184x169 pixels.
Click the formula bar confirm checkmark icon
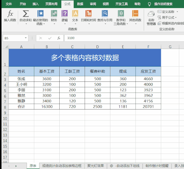coord(50,38)
